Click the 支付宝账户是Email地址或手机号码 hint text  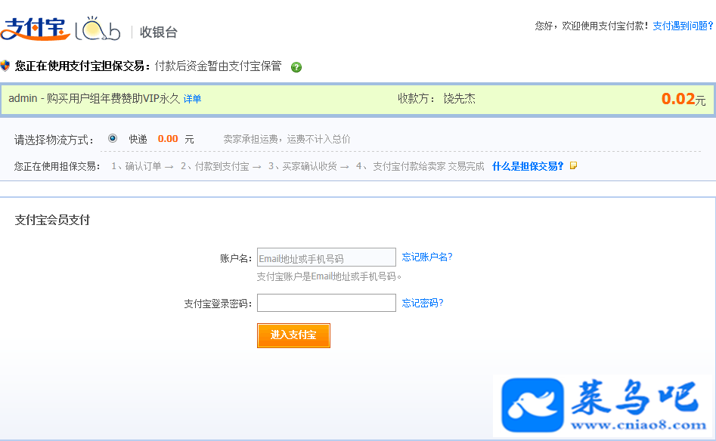point(329,276)
